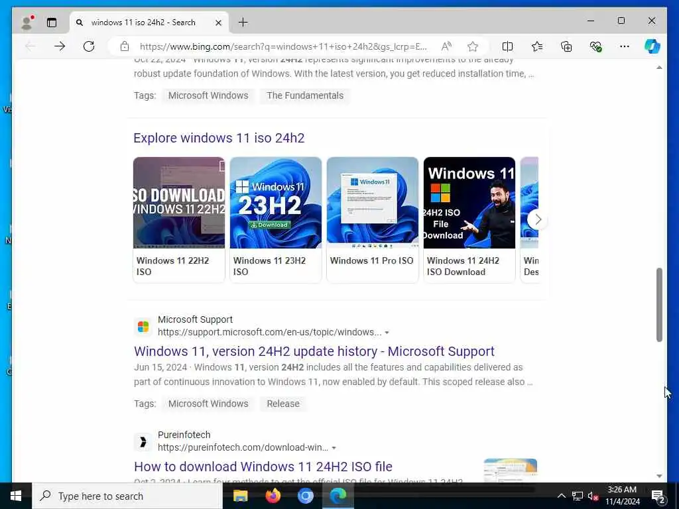Open the Edge profile icon
679x509 pixels.
pos(27,23)
